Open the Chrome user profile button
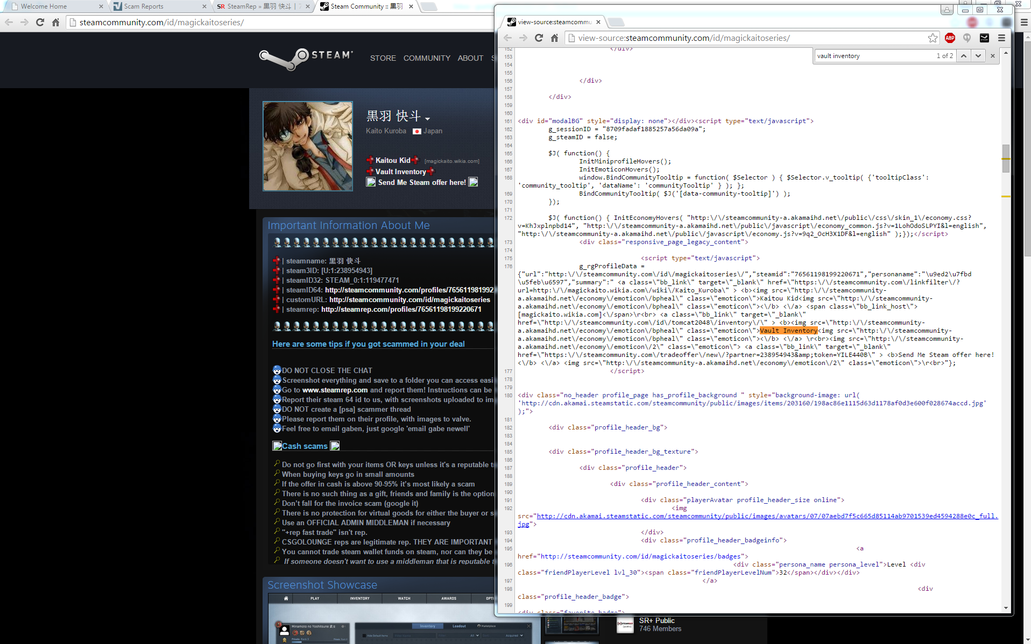This screenshot has width=1031, height=644. [947, 10]
